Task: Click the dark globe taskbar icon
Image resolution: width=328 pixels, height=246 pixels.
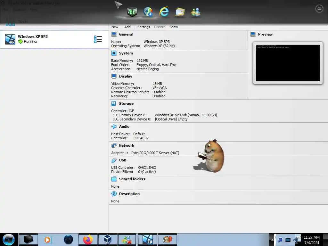Action: [68, 240]
